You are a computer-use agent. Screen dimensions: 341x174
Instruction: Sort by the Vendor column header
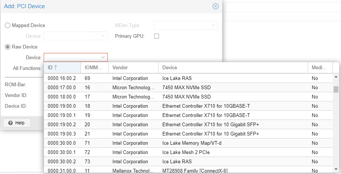pos(133,67)
